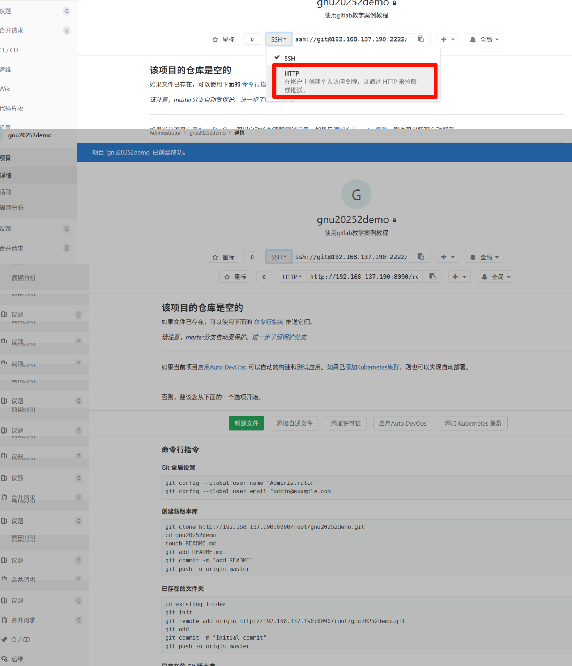This screenshot has width=572, height=666.
Task: Open the SSH dropdown just above the HTTP row
Action: (279, 257)
